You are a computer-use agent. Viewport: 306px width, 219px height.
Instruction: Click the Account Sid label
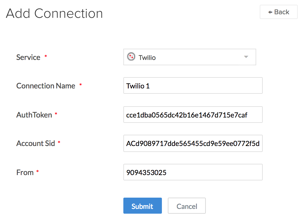click(36, 143)
